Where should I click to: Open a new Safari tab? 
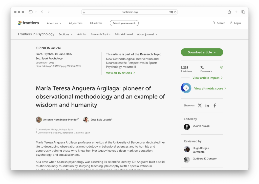pyautogui.click(x=236, y=12)
